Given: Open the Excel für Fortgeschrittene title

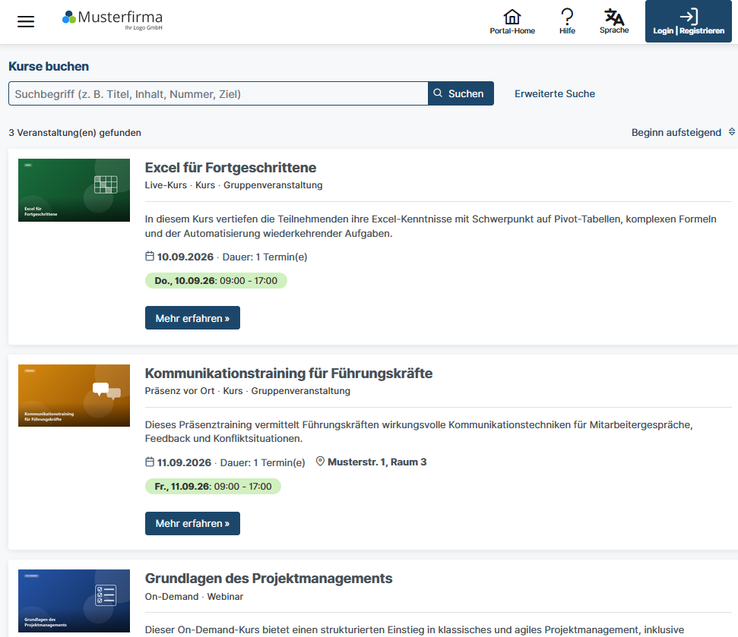Looking at the screenshot, I should point(230,168).
